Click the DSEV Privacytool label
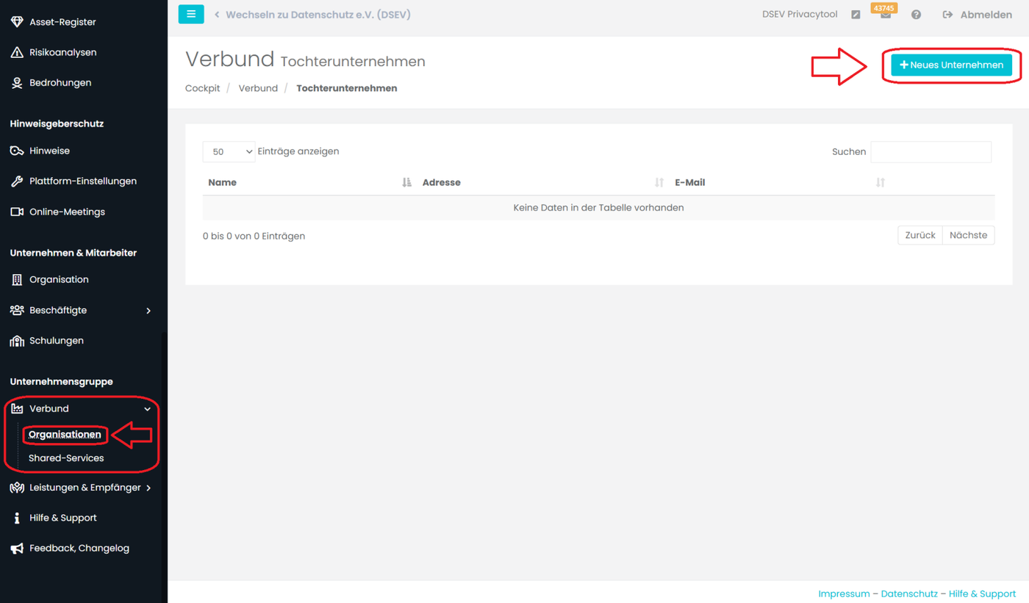The image size is (1029, 603). [x=800, y=15]
